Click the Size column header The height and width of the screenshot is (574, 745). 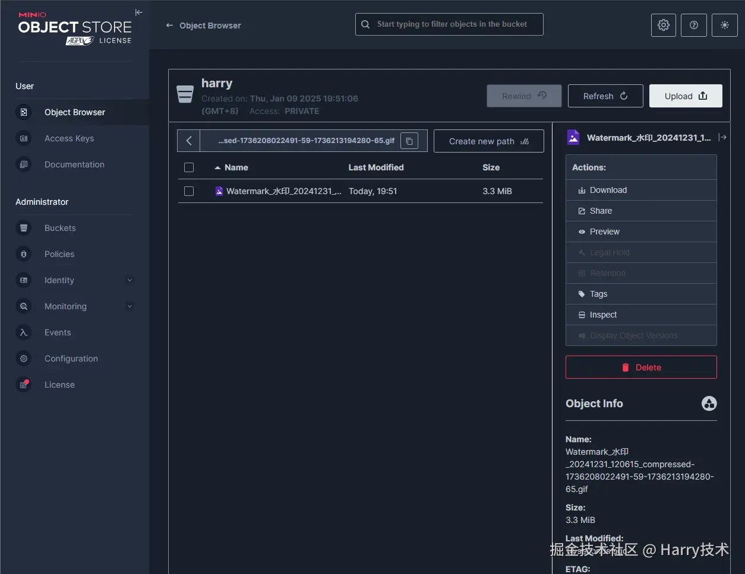coord(491,167)
